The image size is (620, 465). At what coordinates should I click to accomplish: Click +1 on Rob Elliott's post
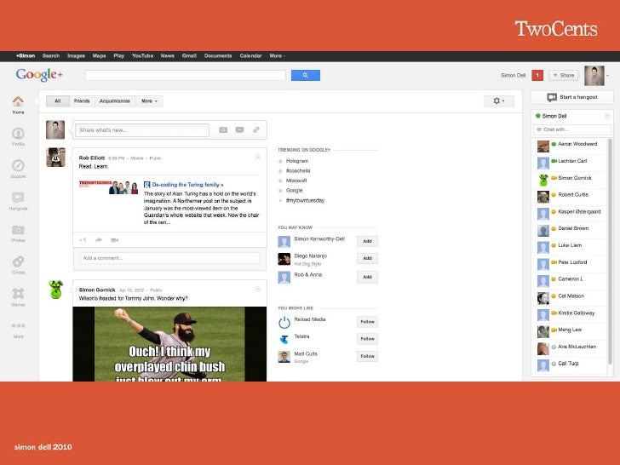tap(83, 240)
